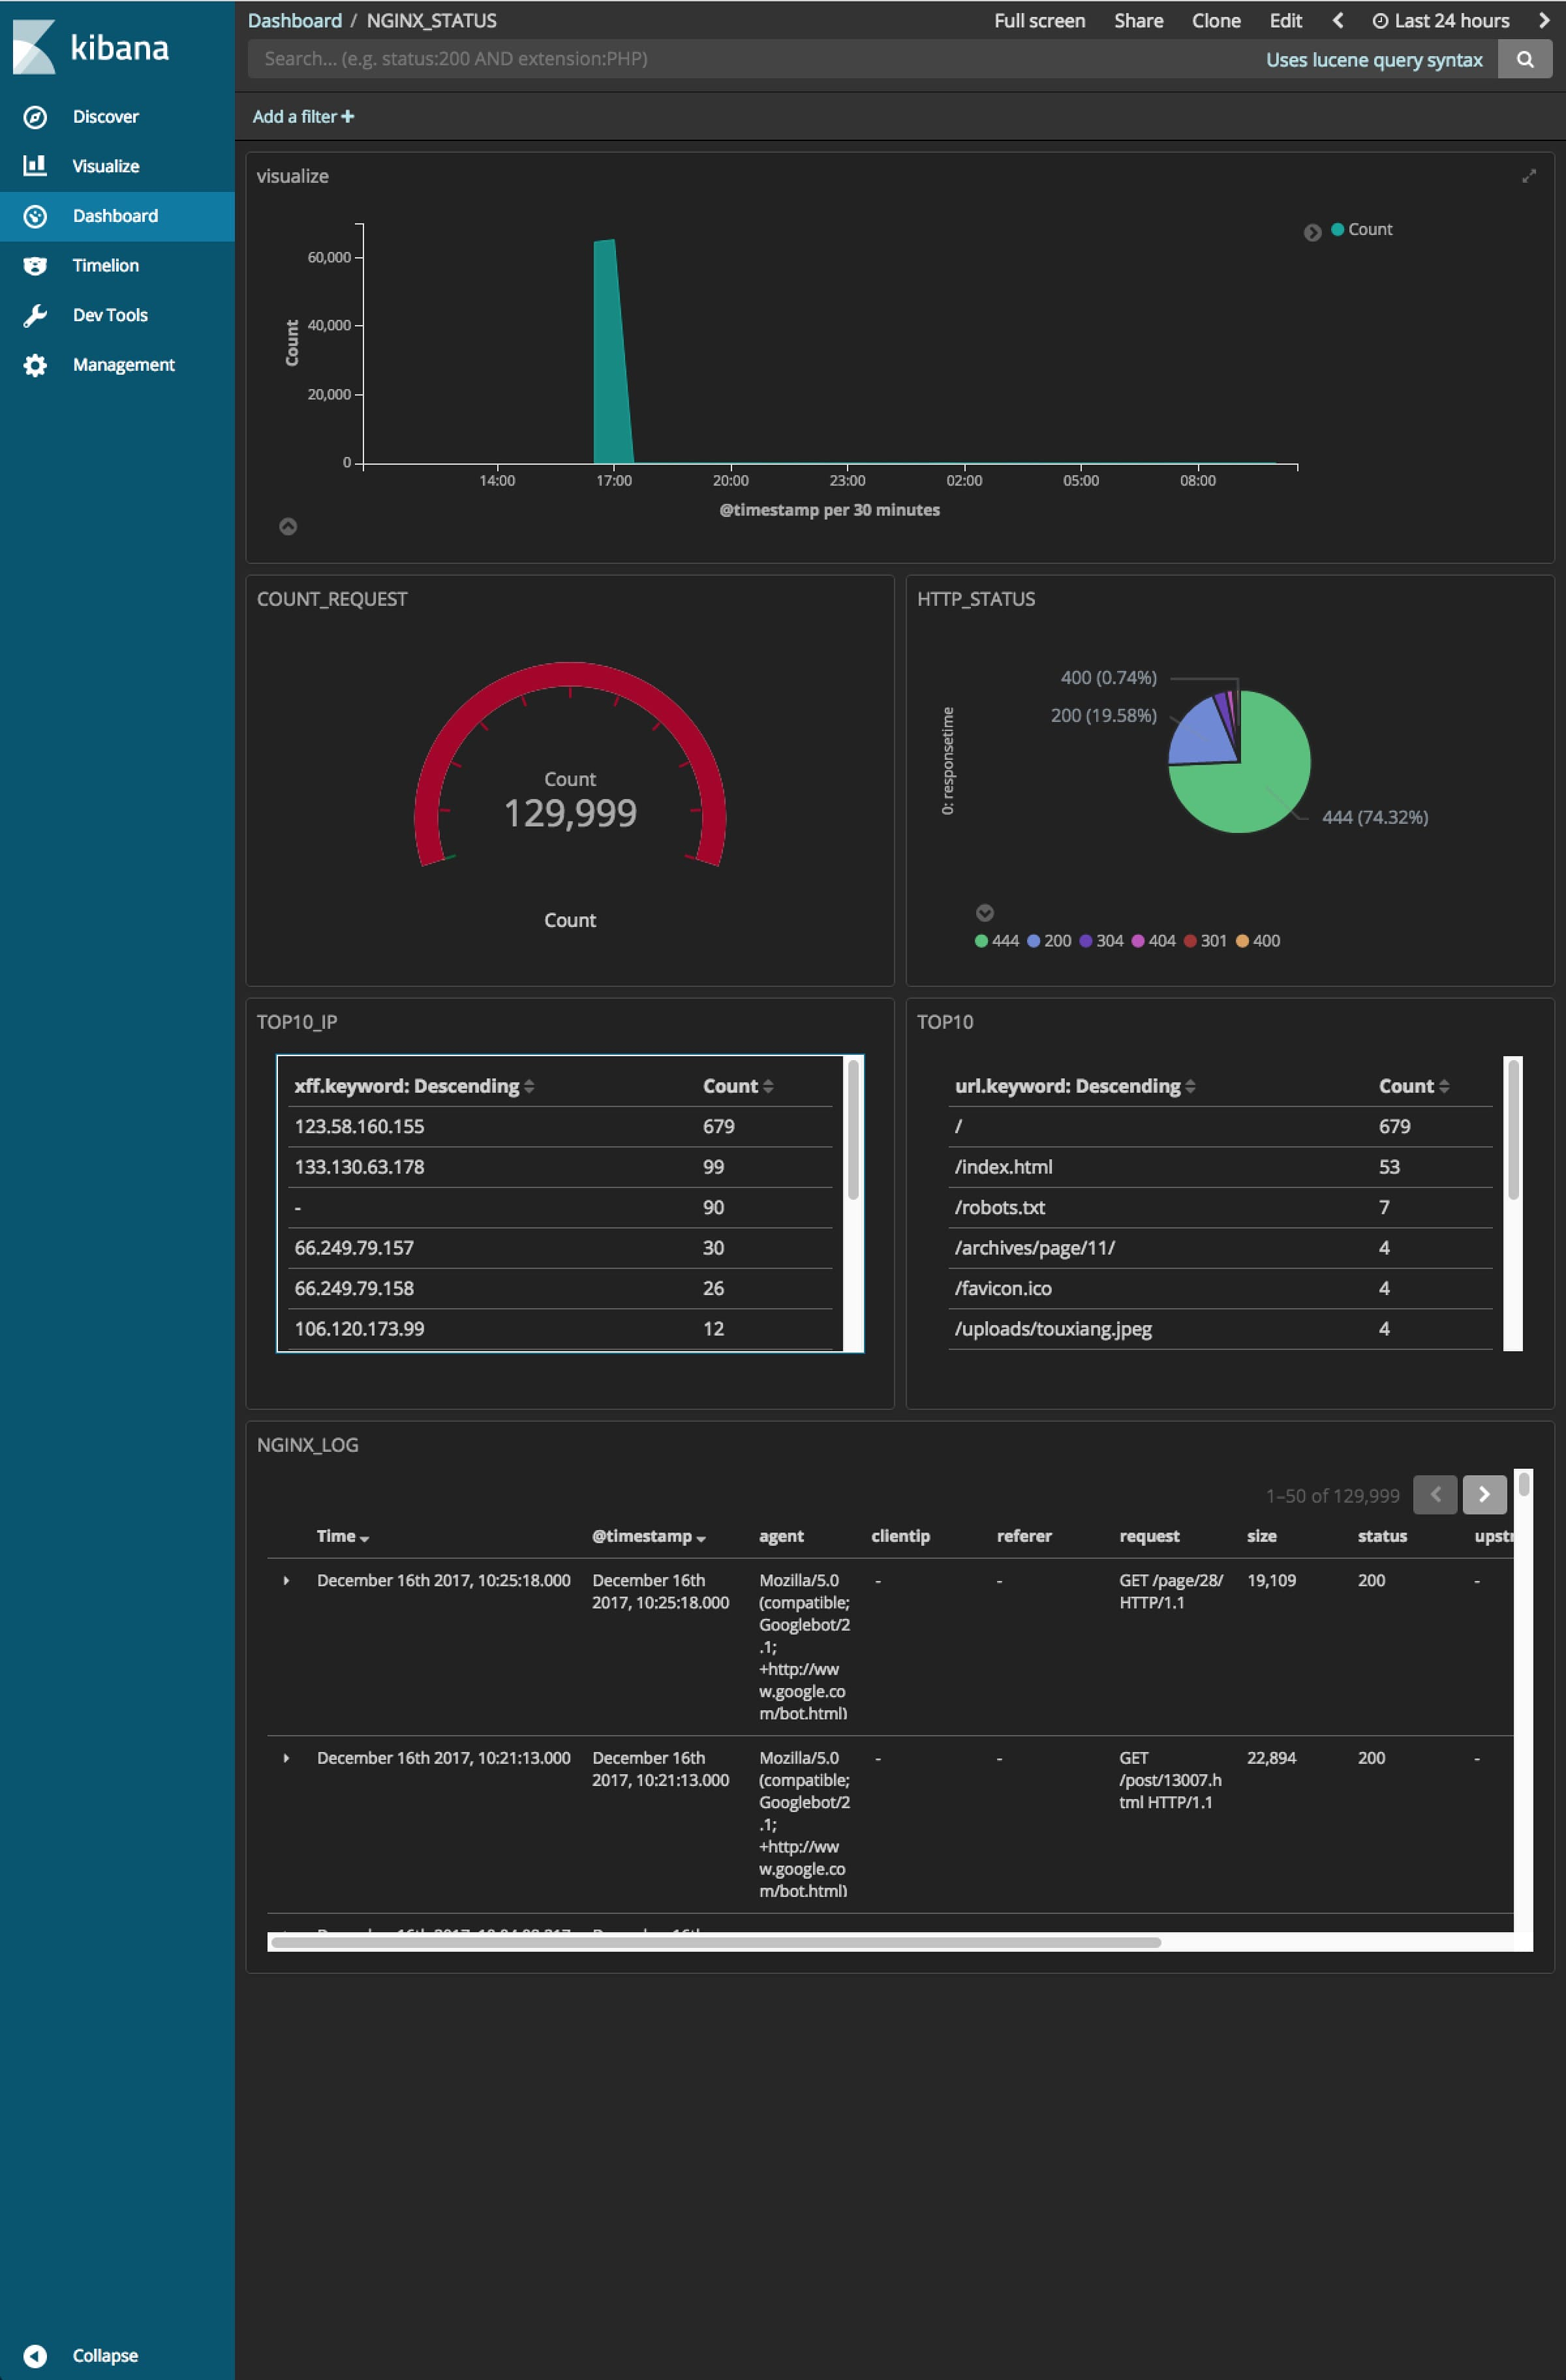Click the 444 green legend color dot
The image size is (1566, 2380).
(980, 940)
